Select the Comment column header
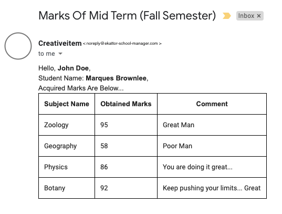The height and width of the screenshot is (214, 282). tap(212, 104)
